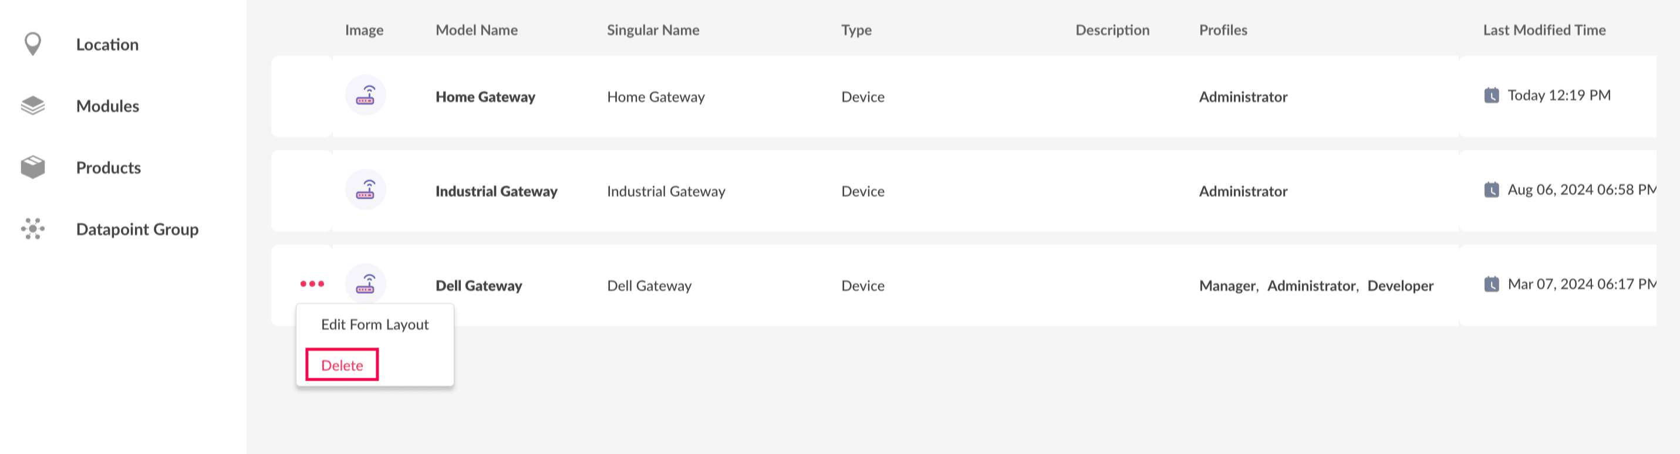Click Industrial Gateway router image icon
Image resolution: width=1680 pixels, height=454 pixels.
365,190
